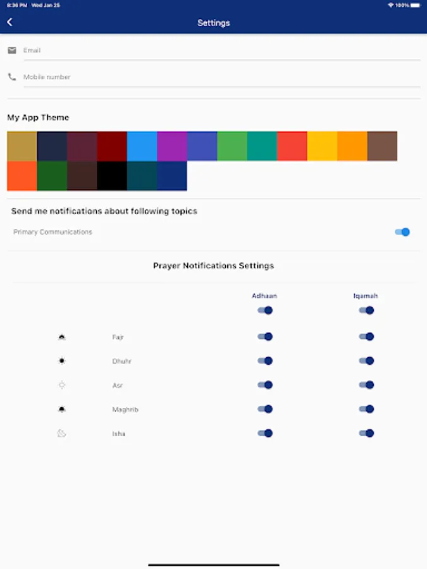Turn off Isha Iqamah notification
Screen dimensions: 427x569
pyautogui.click(x=366, y=433)
